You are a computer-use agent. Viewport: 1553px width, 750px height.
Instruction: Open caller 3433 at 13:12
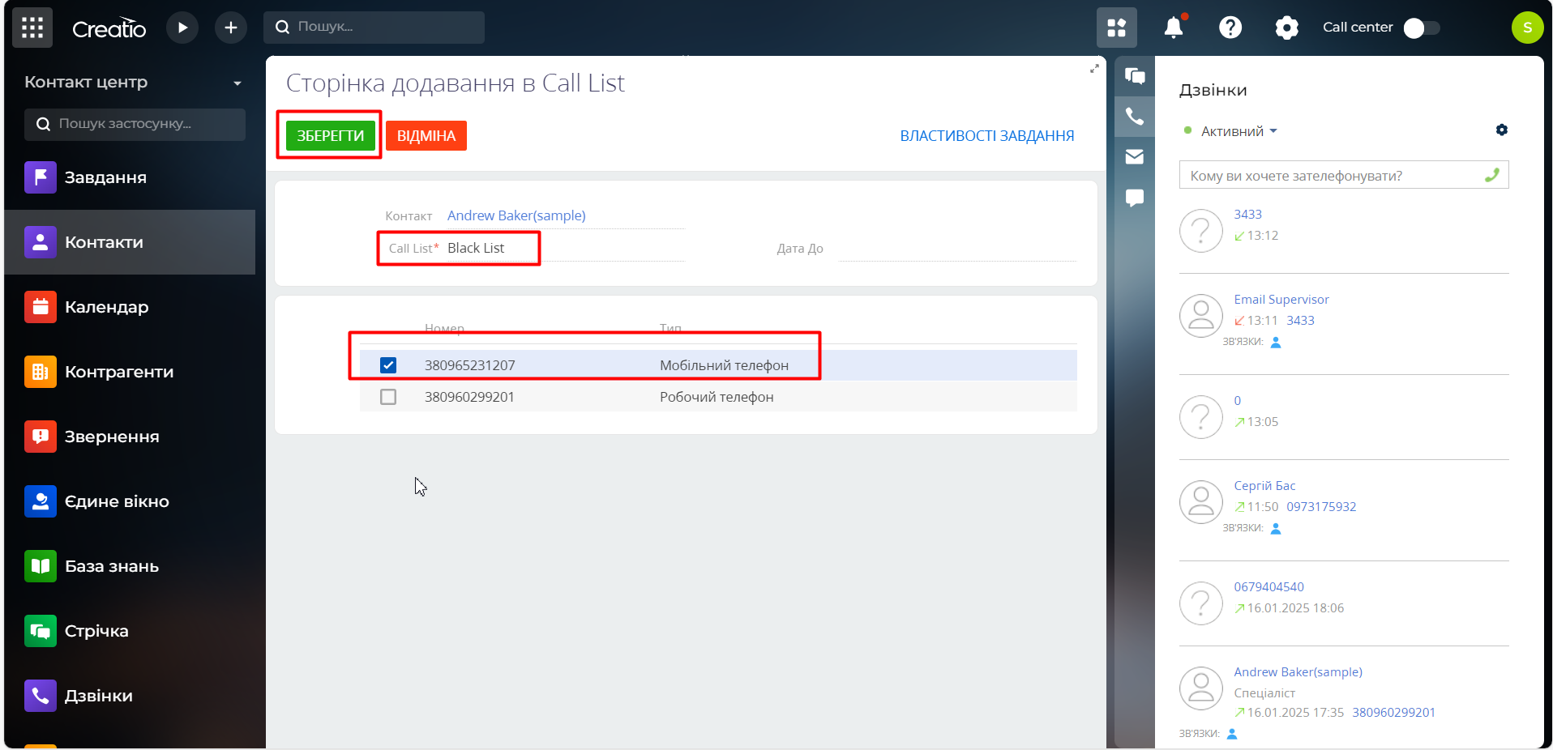pos(1247,215)
